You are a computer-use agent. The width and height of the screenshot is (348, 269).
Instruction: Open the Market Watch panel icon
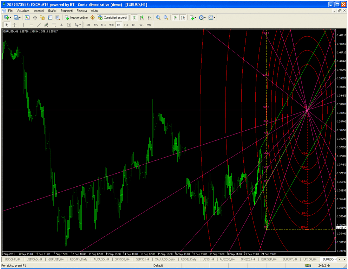(27, 18)
